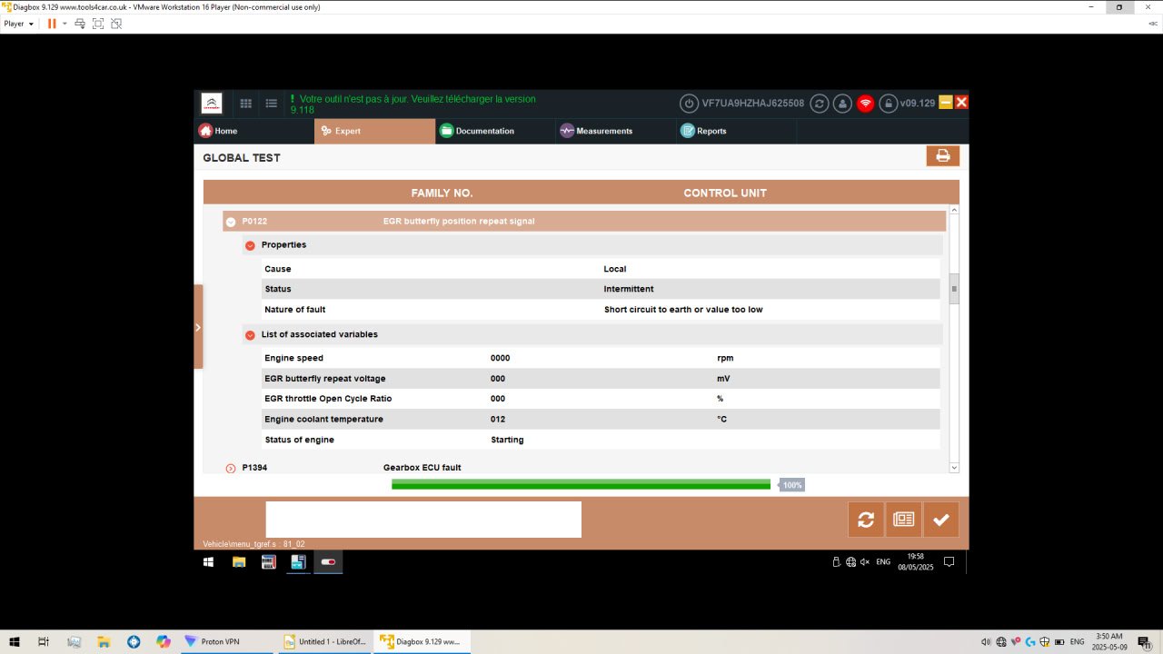Open the guest Windows Start button

coord(208,562)
